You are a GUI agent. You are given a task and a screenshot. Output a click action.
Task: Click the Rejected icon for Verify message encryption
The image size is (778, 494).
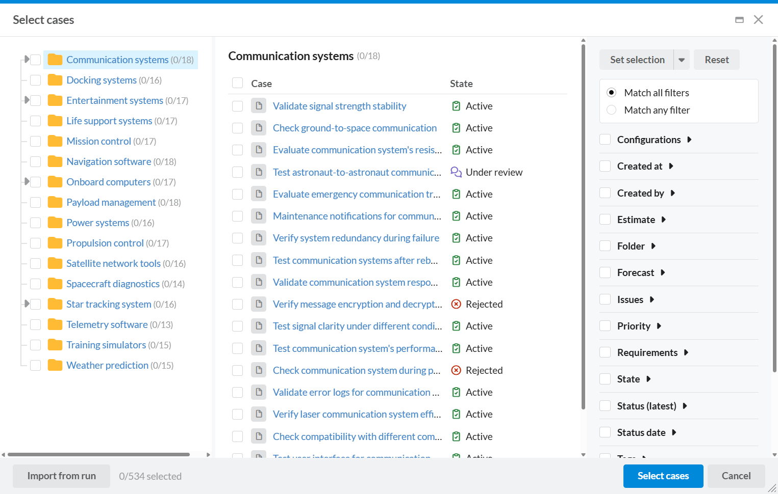[x=456, y=304]
